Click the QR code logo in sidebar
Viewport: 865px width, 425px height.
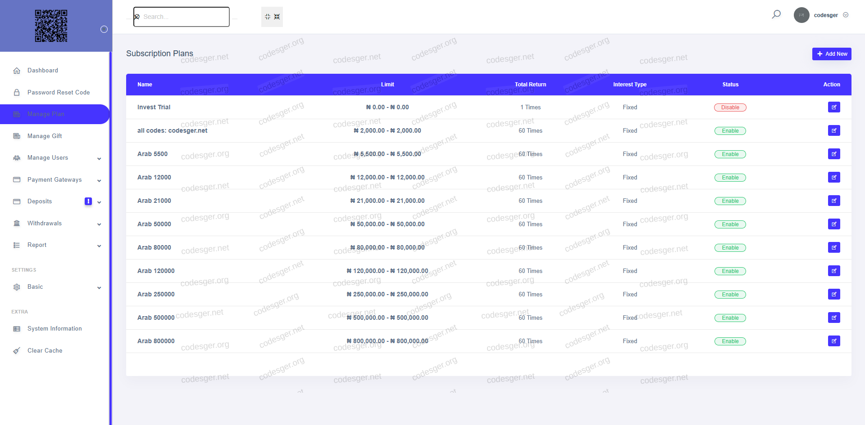pyautogui.click(x=51, y=26)
